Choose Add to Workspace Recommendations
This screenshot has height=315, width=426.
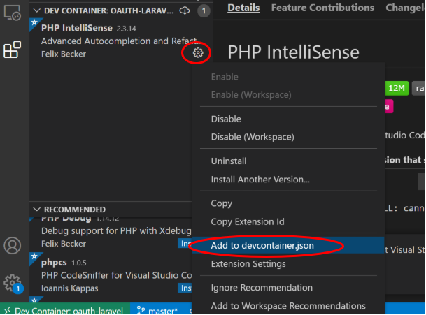288,306
